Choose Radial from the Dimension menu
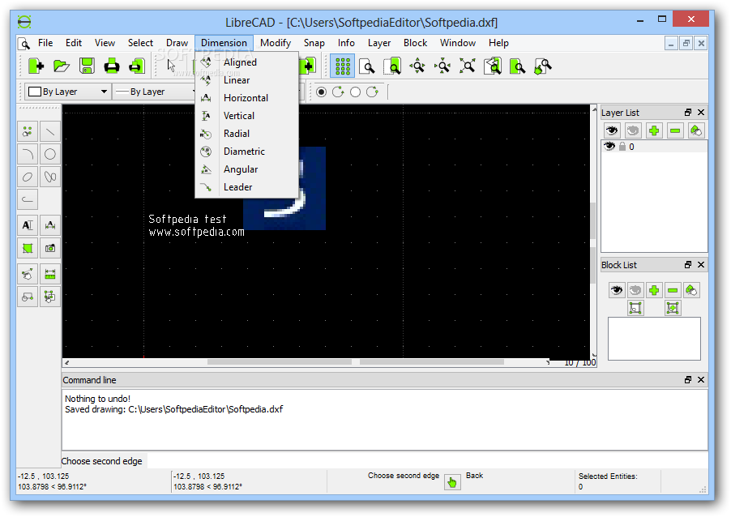This screenshot has height=517, width=731. click(x=246, y=134)
